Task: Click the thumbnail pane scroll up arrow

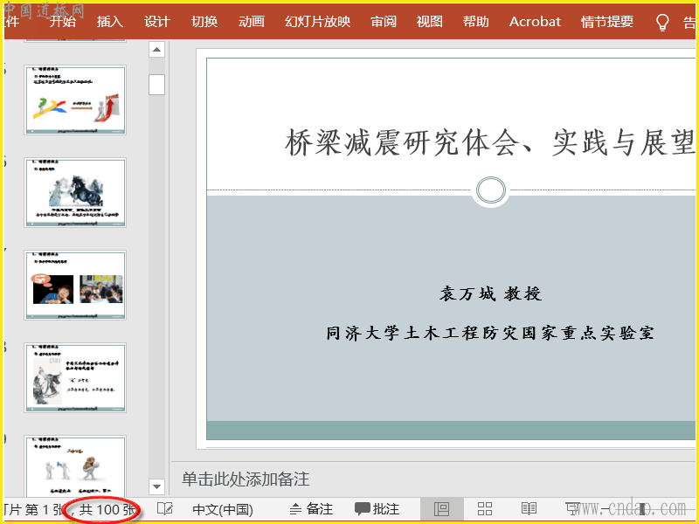Action: coord(156,50)
